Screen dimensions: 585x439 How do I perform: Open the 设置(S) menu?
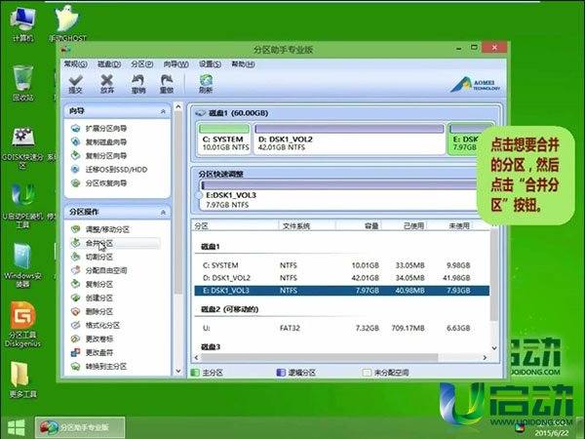pyautogui.click(x=210, y=64)
